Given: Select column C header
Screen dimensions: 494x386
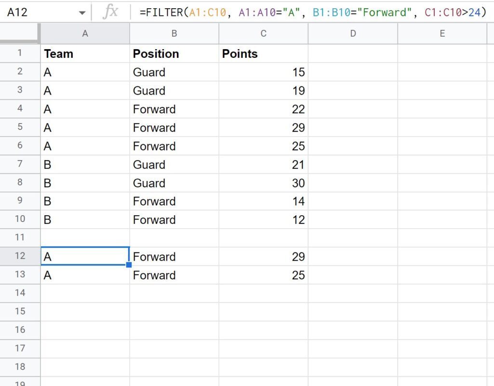Looking at the screenshot, I should click(263, 33).
